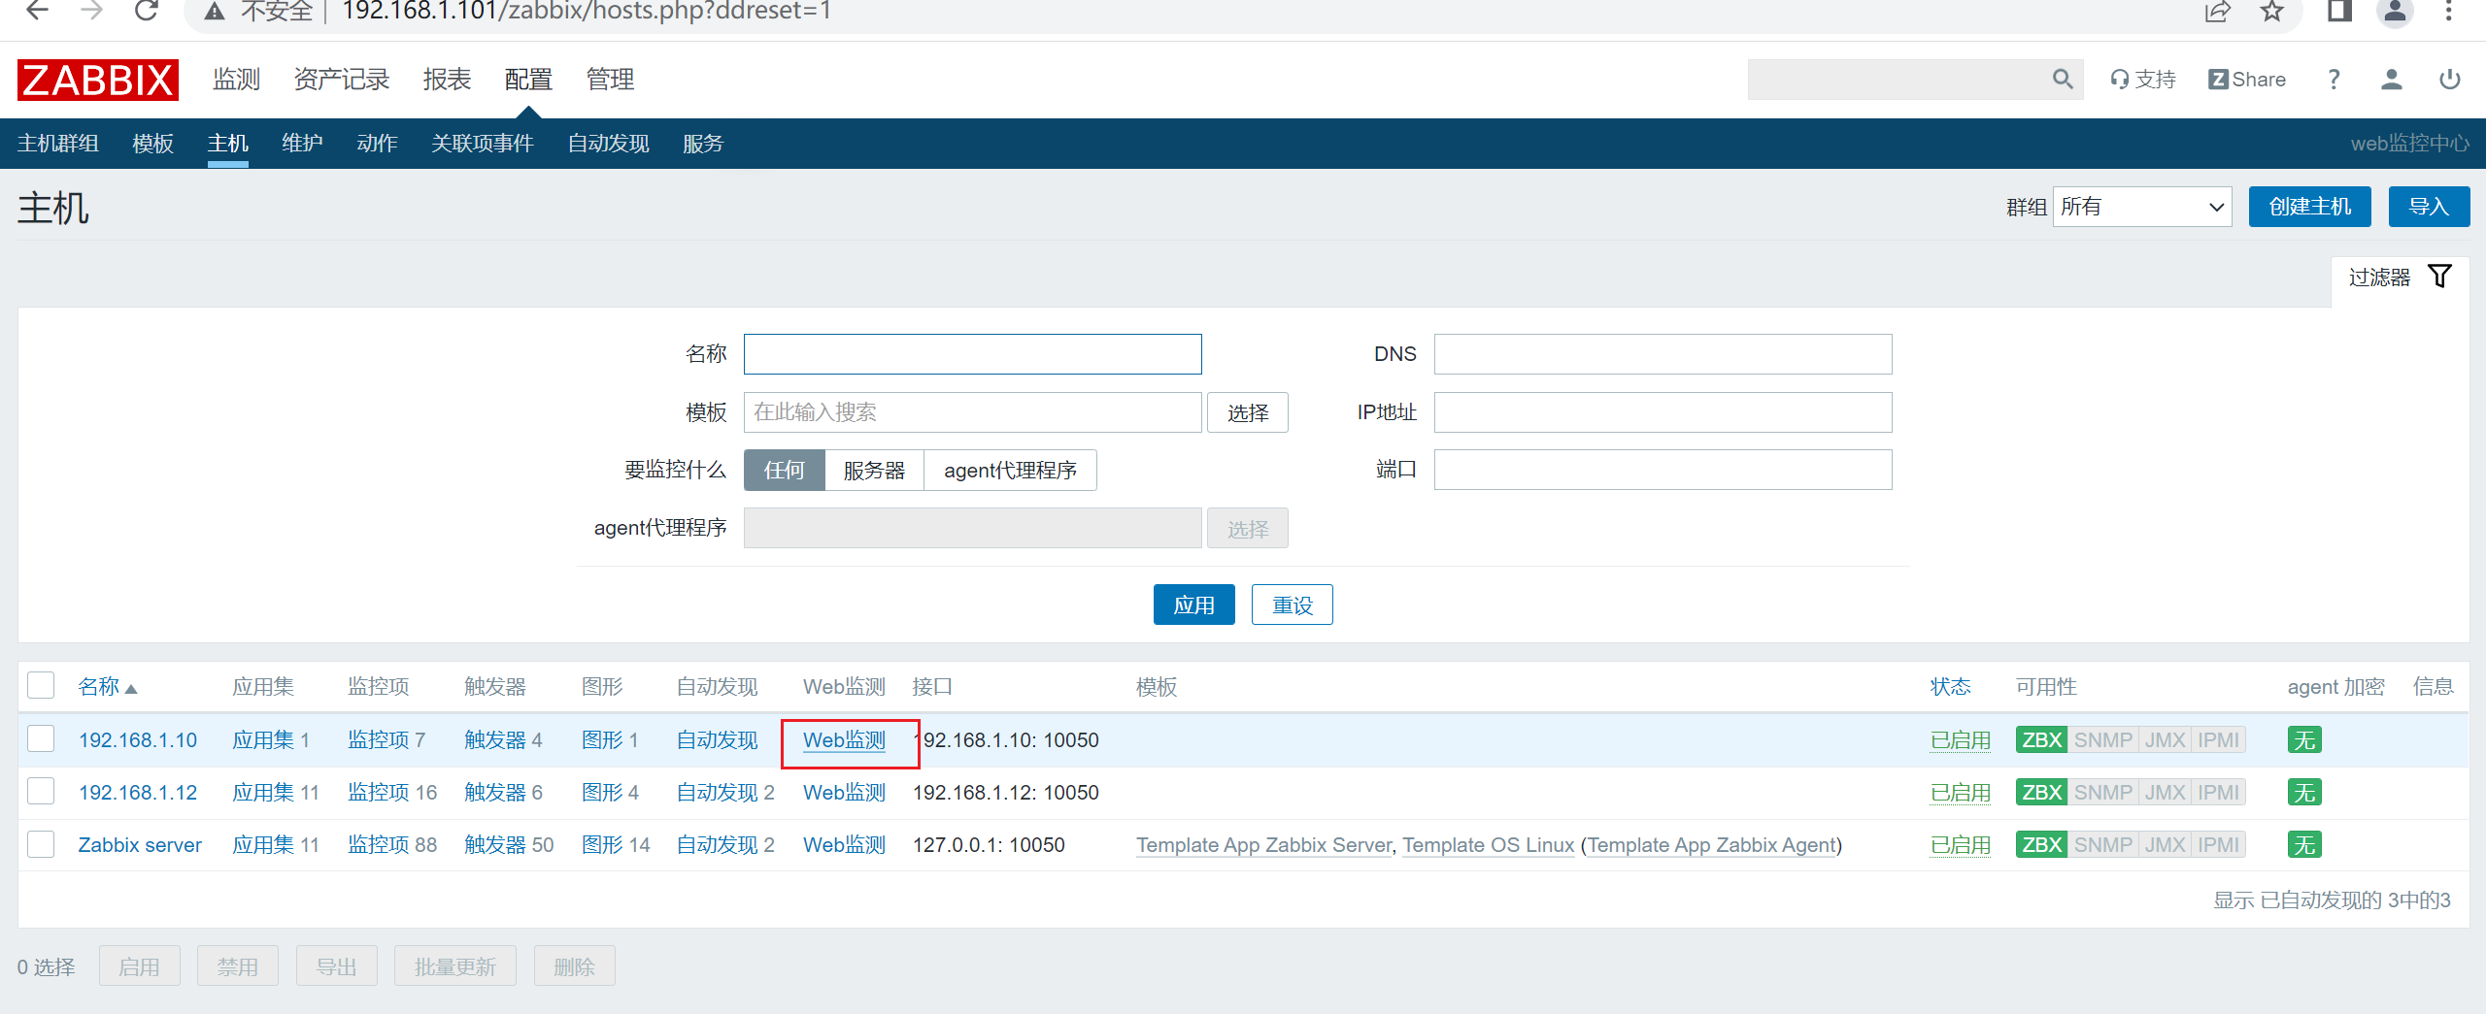Viewport: 2486px width, 1014px height.
Task: Toggle the filter funnel icon
Action: tap(2439, 277)
